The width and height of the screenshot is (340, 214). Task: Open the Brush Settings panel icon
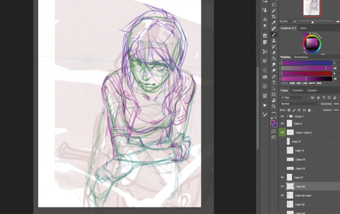265,114
